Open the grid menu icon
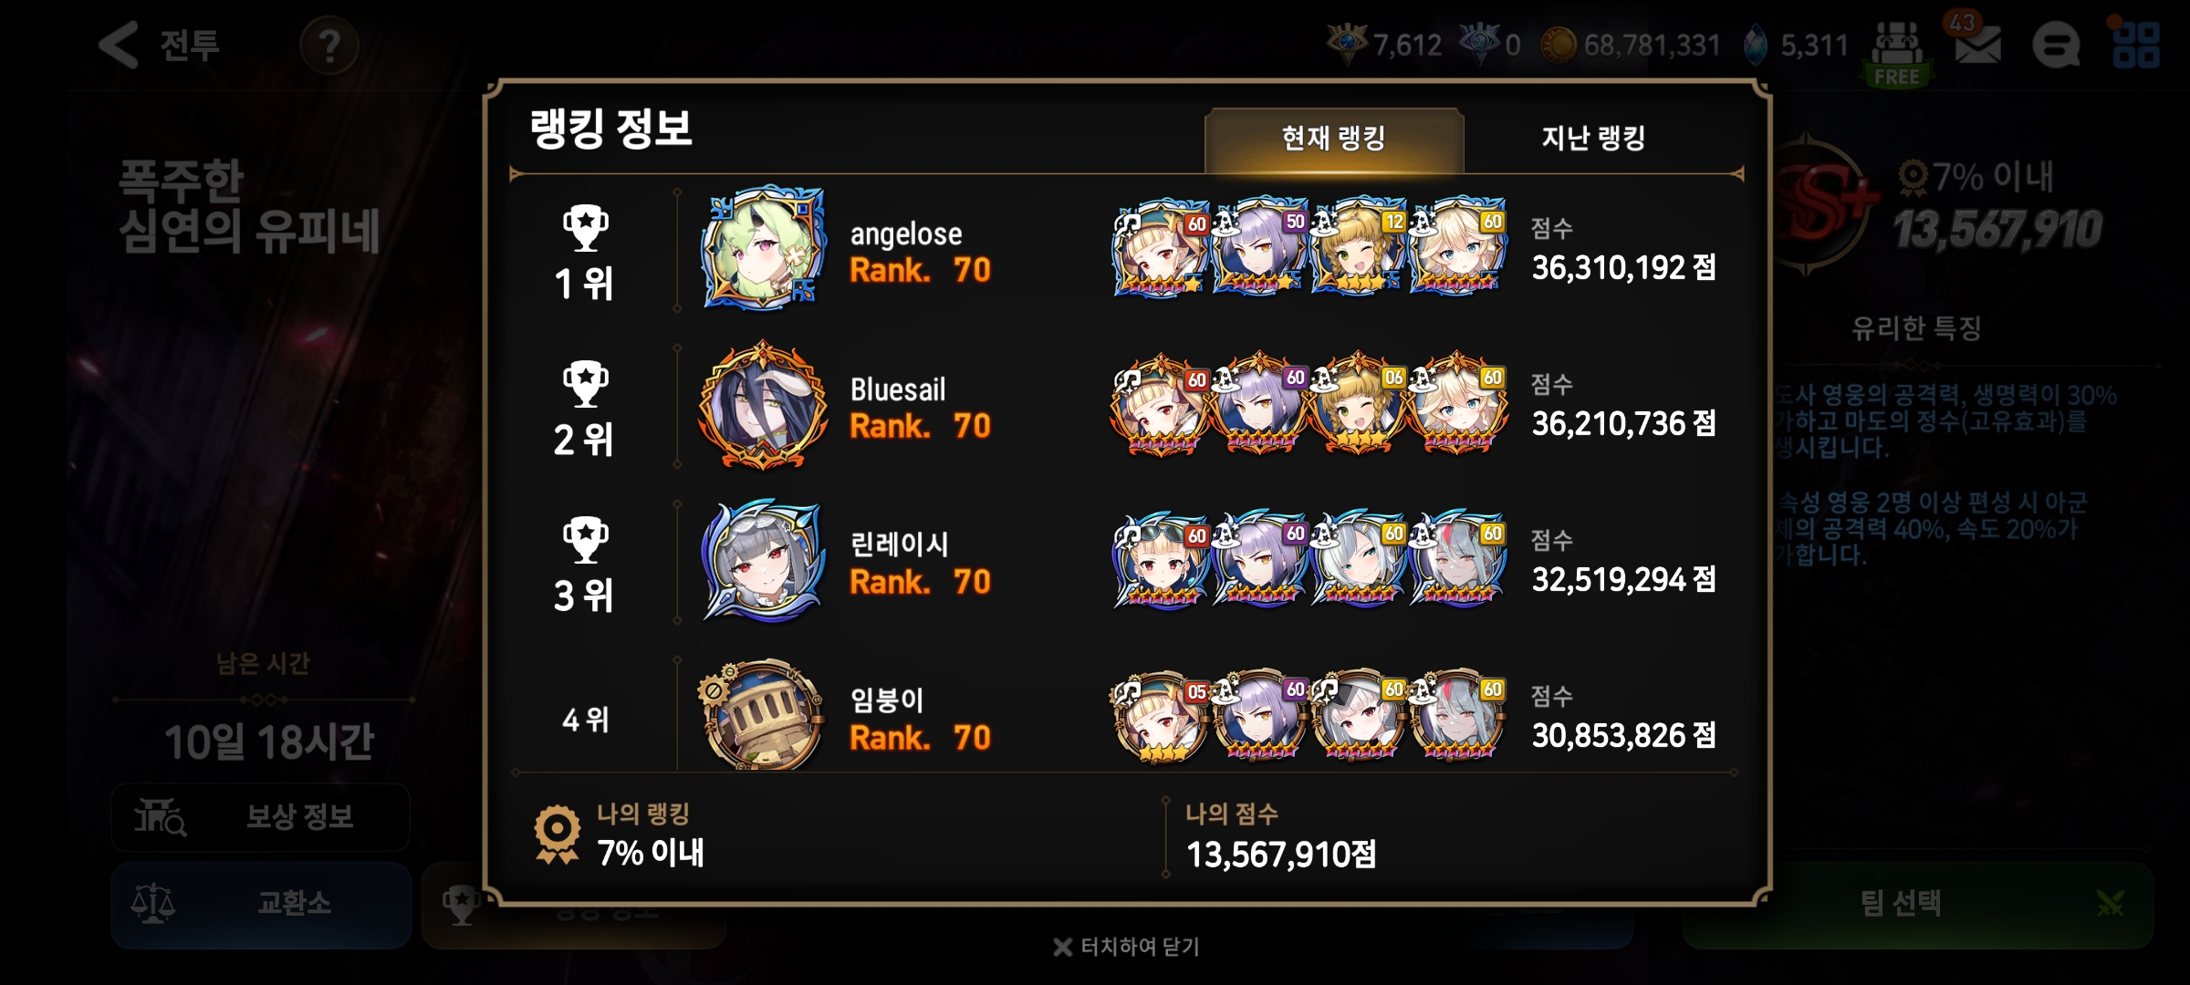2190x985 pixels. (2136, 45)
